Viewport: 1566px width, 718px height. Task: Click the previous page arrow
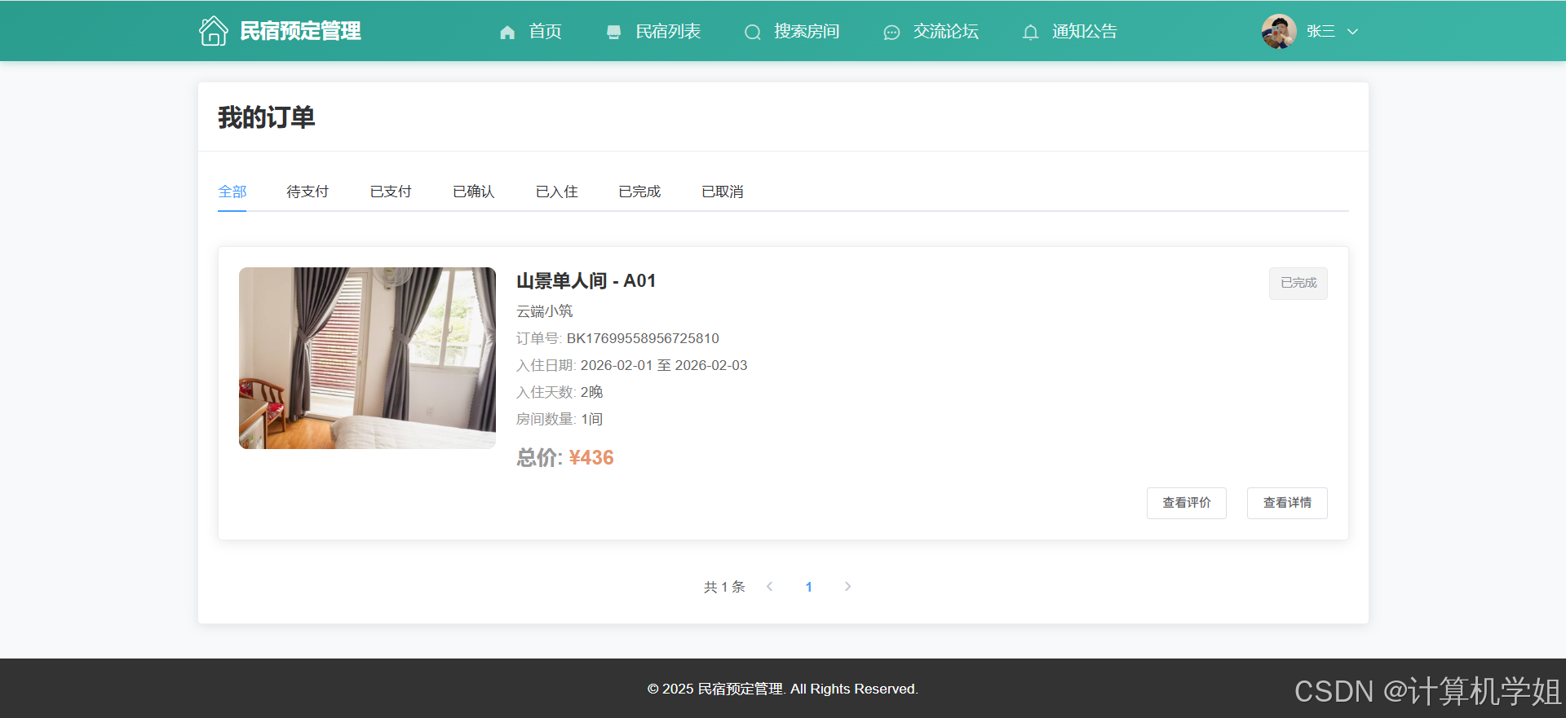[x=769, y=587]
